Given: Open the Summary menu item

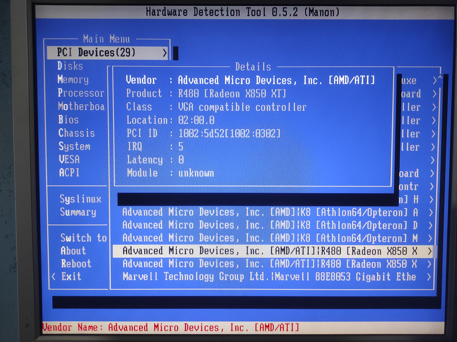Looking at the screenshot, I should (x=78, y=212).
